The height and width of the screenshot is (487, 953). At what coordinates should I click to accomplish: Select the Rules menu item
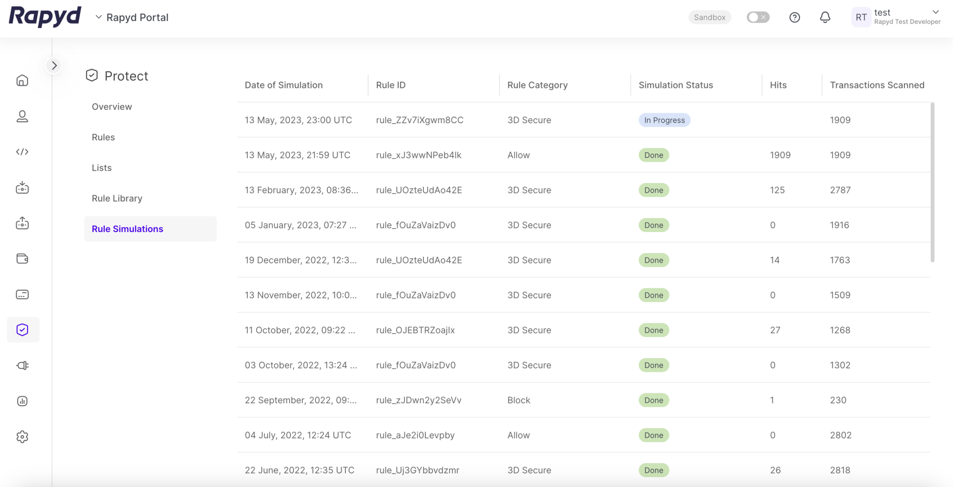(103, 137)
